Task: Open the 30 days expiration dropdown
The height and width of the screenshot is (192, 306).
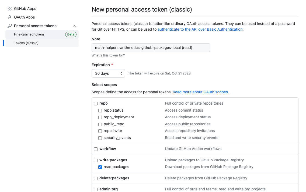Action: click(108, 73)
